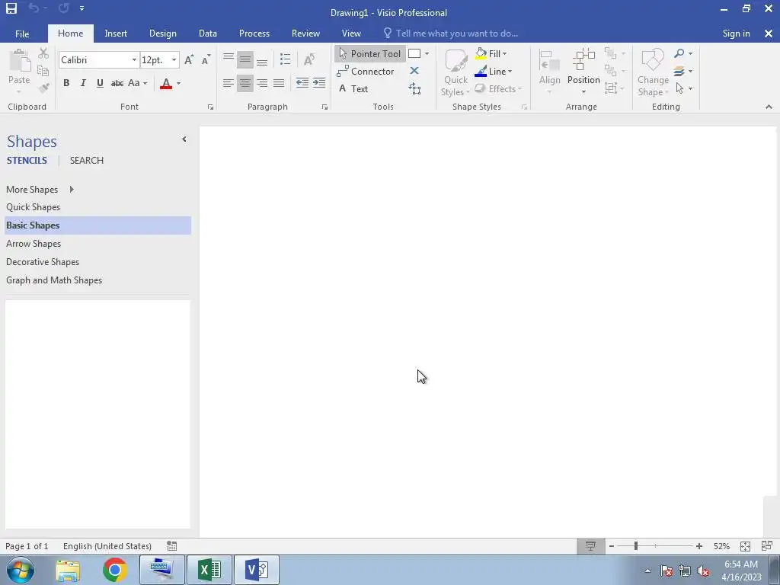Click the Paste clipboard icon
This screenshot has height=585, width=780.
(x=19, y=60)
